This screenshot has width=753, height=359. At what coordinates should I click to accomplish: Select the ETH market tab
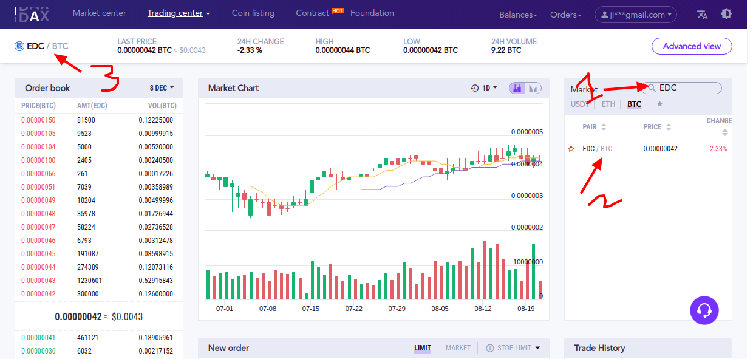pos(608,104)
